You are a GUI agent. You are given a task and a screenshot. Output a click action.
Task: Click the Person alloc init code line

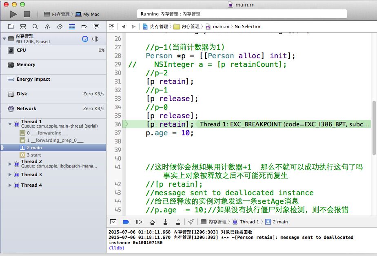tap(220, 56)
